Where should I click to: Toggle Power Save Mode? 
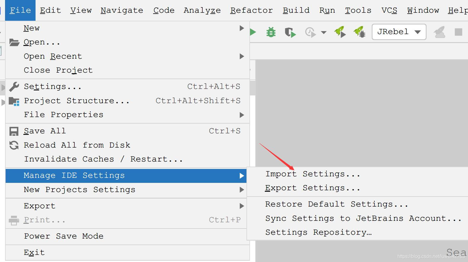127,236
